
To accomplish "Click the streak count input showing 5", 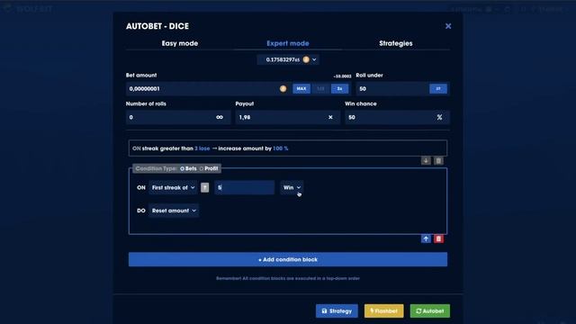I will [244, 188].
